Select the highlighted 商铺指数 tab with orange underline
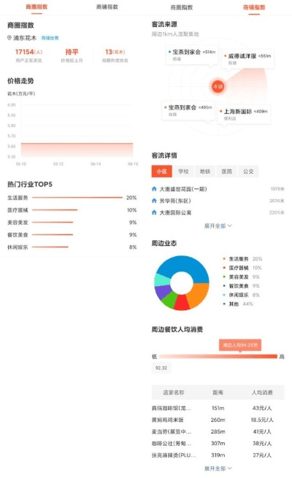The width and height of the screenshot is (292, 478). click(254, 7)
